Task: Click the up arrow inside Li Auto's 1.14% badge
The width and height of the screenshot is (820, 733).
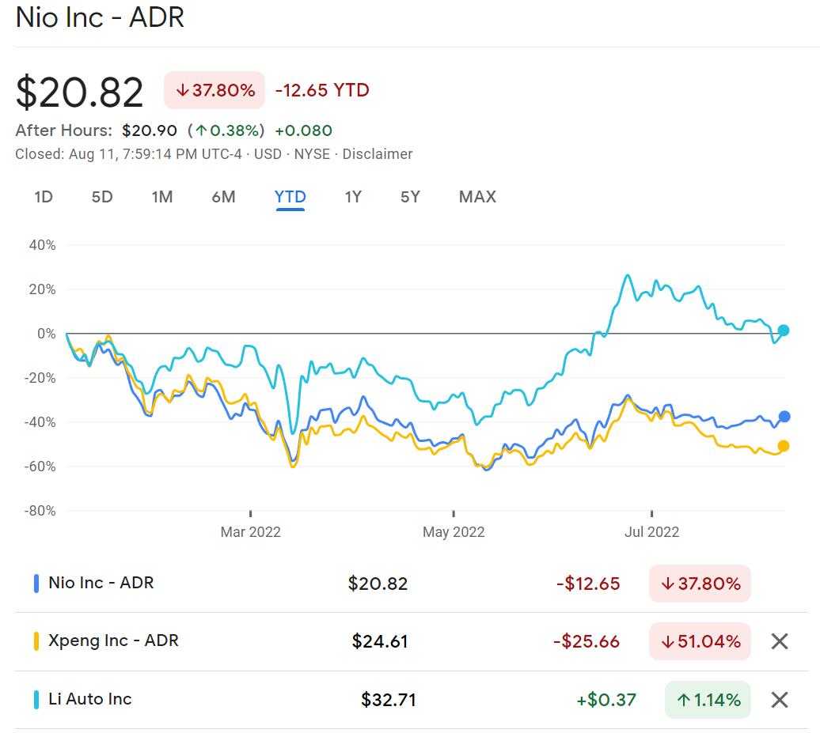Action: point(685,699)
